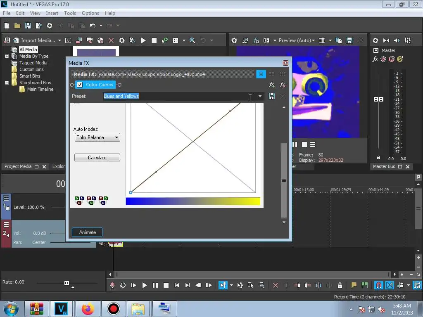423x317 pixels.
Task: Open the Tools menu
Action: [x=70, y=13]
